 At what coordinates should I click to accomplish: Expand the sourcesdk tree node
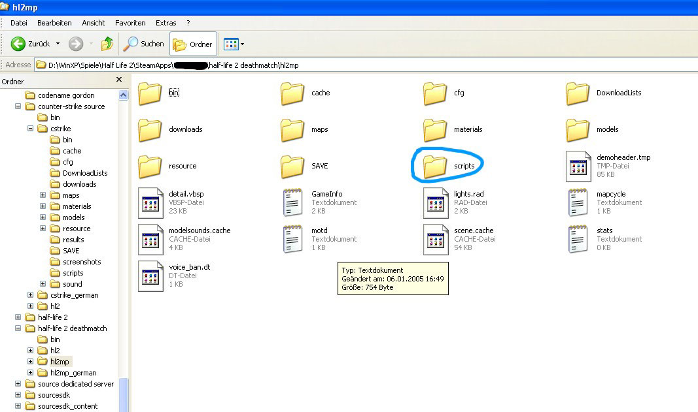coord(18,394)
